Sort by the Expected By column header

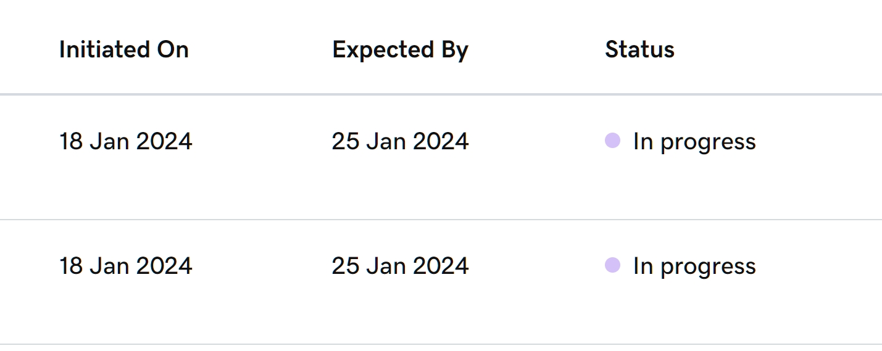(x=400, y=49)
